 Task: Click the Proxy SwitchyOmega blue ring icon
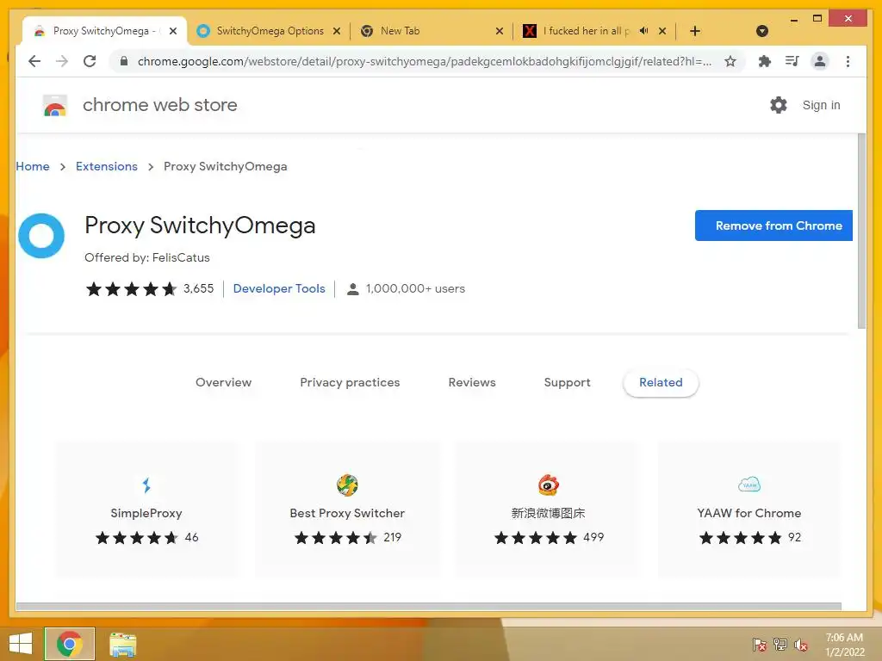pyautogui.click(x=41, y=236)
